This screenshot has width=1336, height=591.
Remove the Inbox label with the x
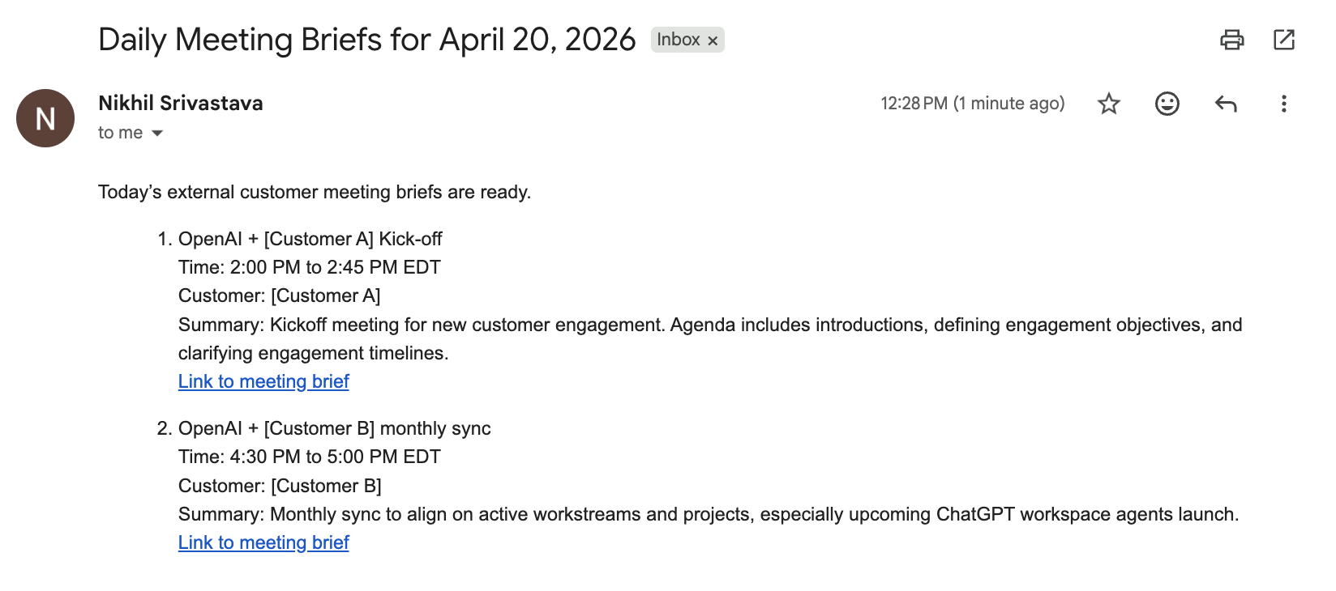click(x=713, y=40)
